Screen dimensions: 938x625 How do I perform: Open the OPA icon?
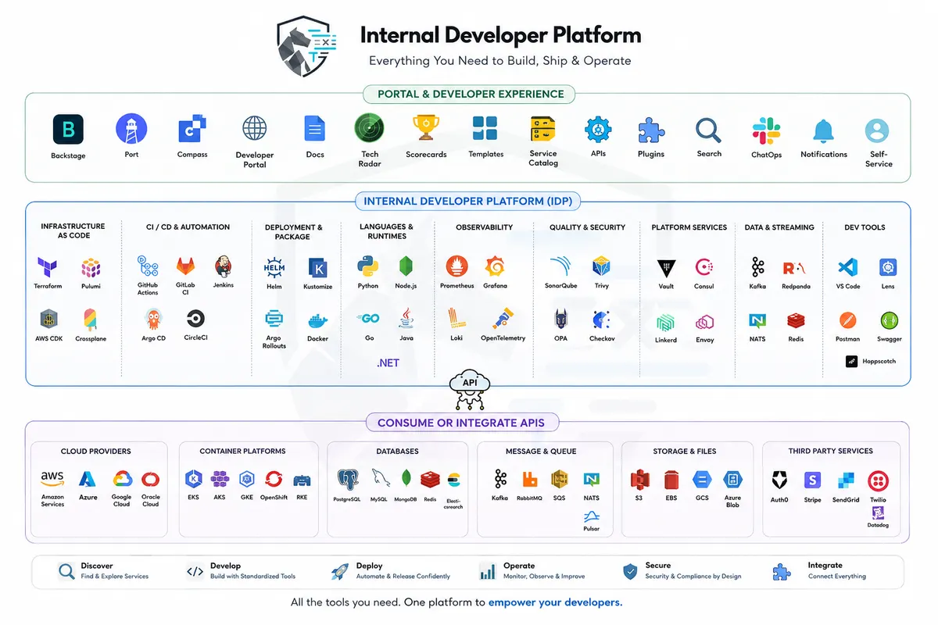pyautogui.click(x=560, y=320)
